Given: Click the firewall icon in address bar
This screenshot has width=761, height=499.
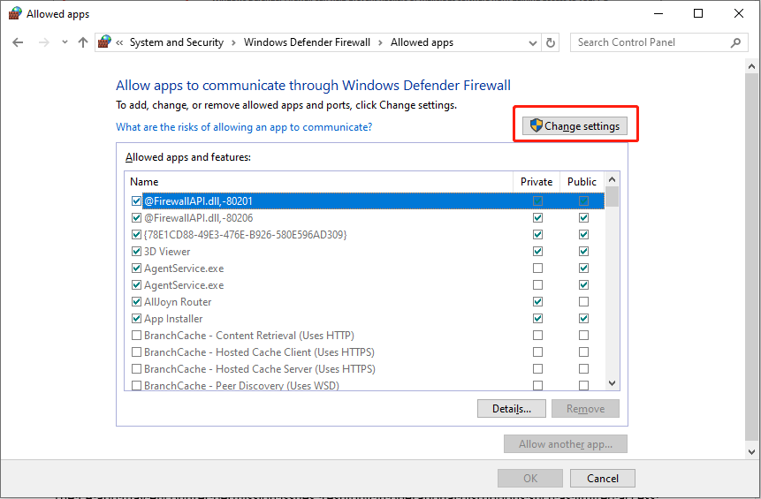Looking at the screenshot, I should 104,42.
